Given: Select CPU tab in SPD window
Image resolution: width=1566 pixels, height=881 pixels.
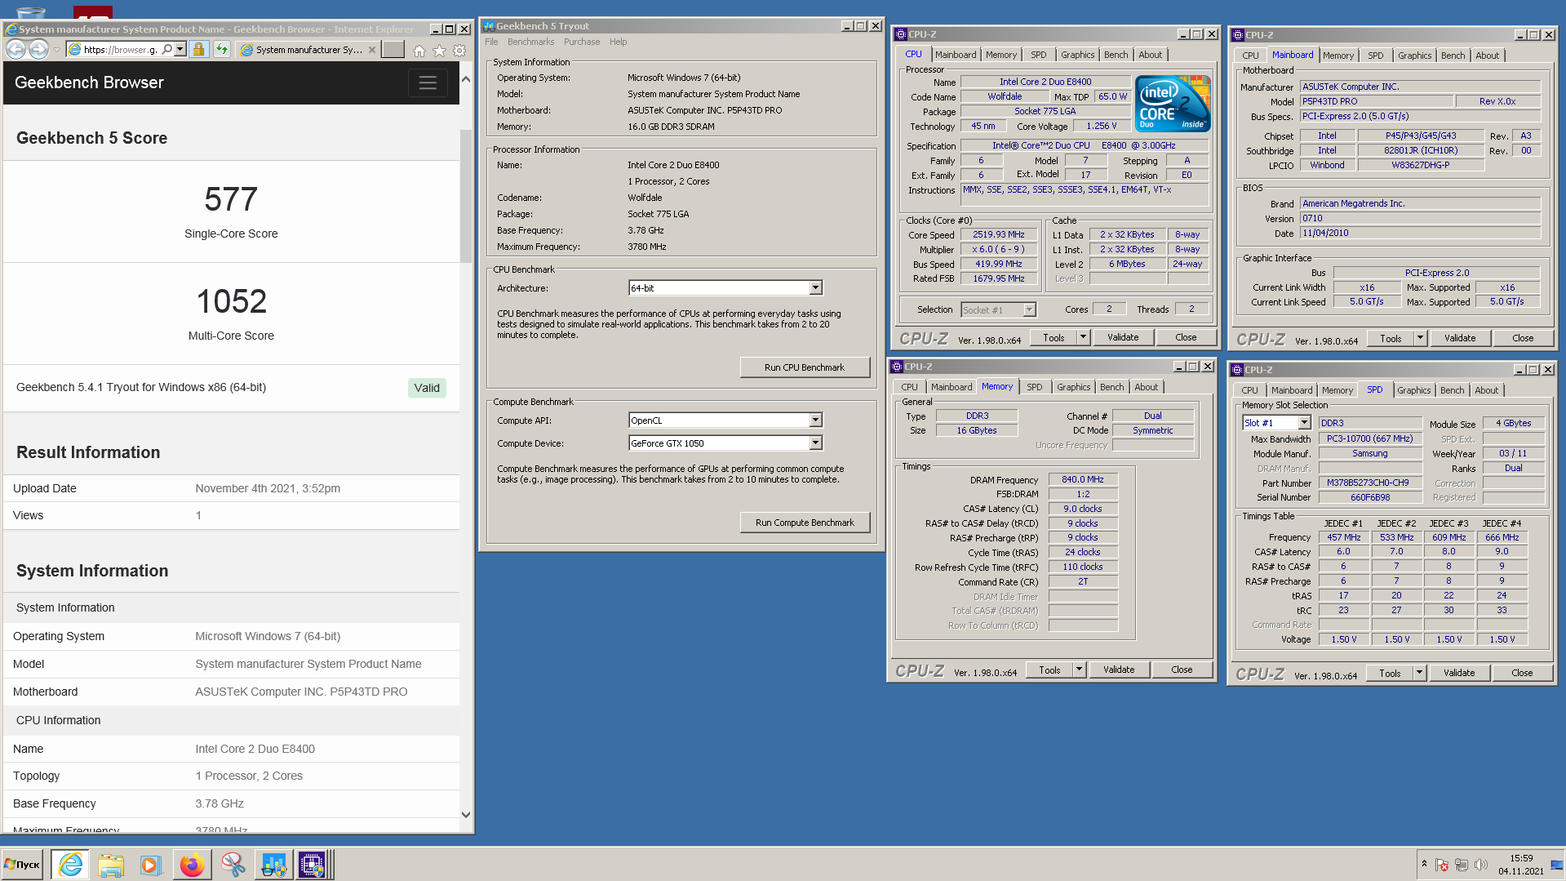Looking at the screenshot, I should coord(1249,390).
